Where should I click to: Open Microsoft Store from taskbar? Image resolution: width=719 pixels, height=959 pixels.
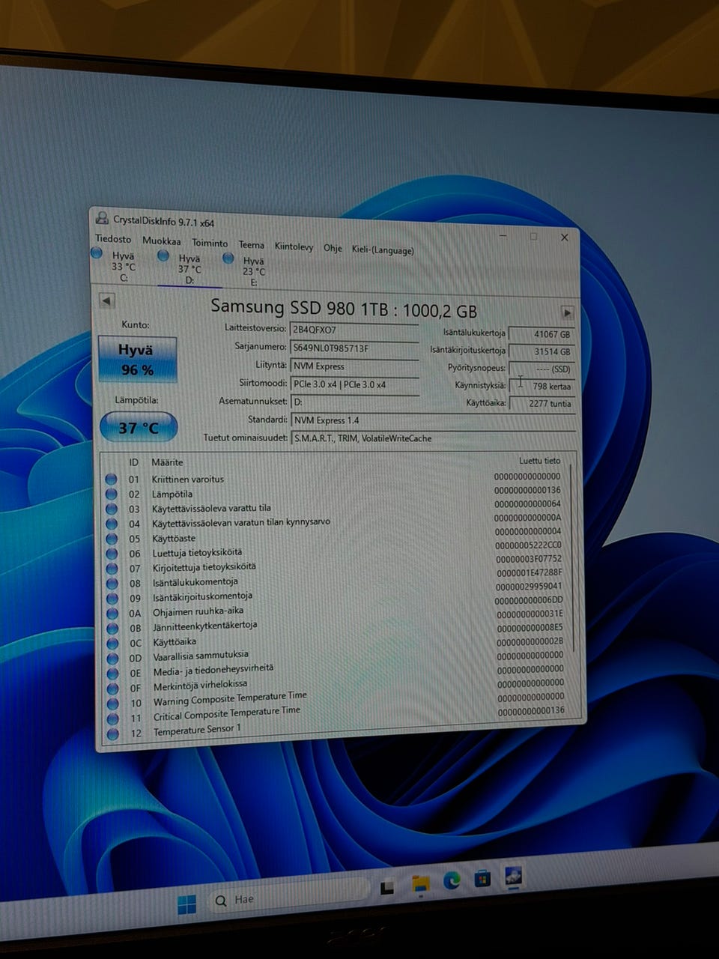[482, 878]
